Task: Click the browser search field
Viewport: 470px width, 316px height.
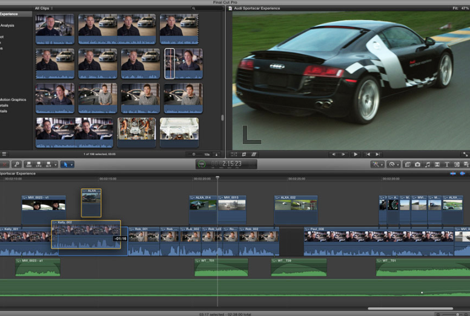Action: 207,8
